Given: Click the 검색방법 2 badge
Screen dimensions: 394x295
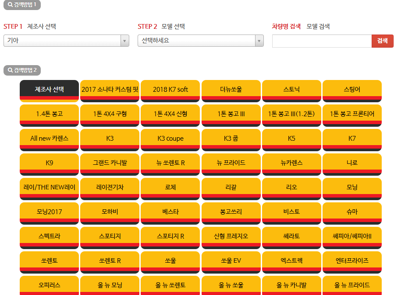Looking at the screenshot, I should pos(22,70).
